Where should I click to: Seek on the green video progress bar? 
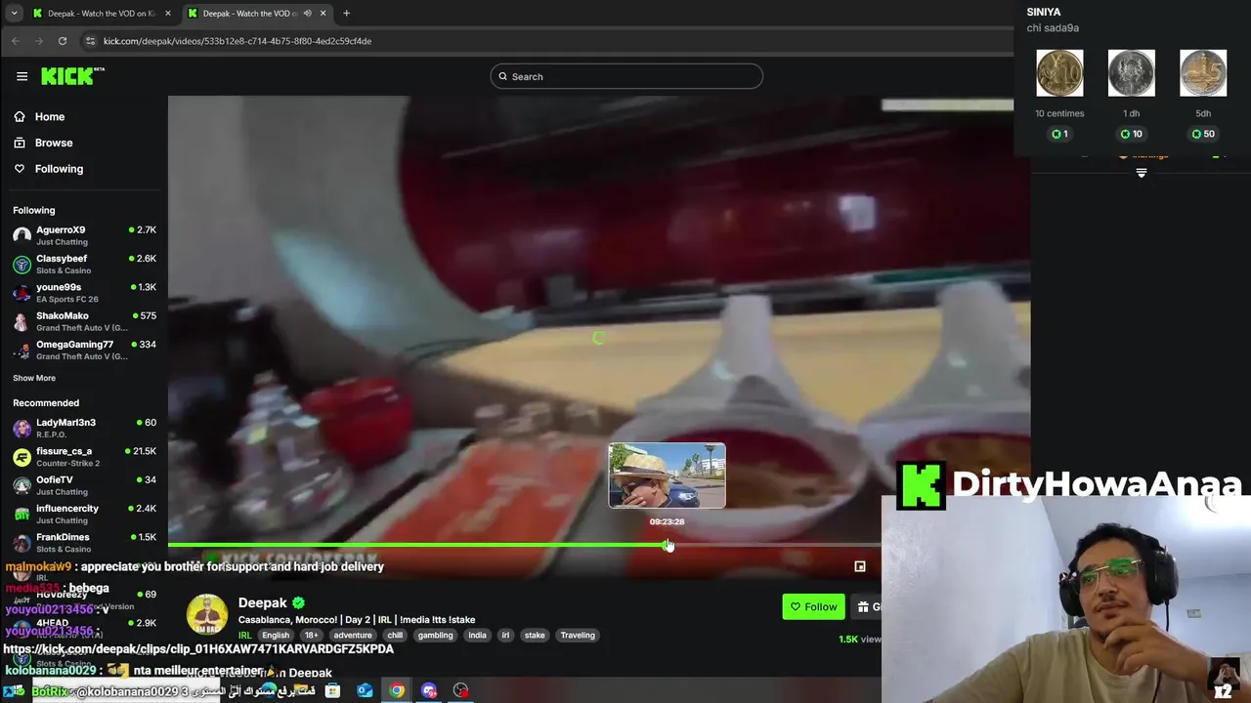[417, 545]
